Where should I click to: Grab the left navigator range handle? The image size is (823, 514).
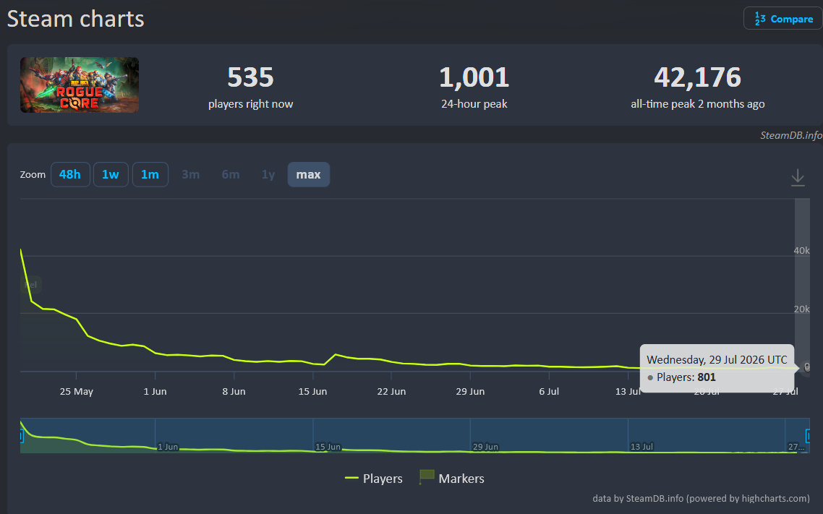coord(22,436)
